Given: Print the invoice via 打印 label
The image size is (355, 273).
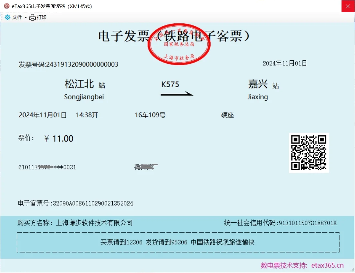Looking at the screenshot, I should pyautogui.click(x=41, y=17).
